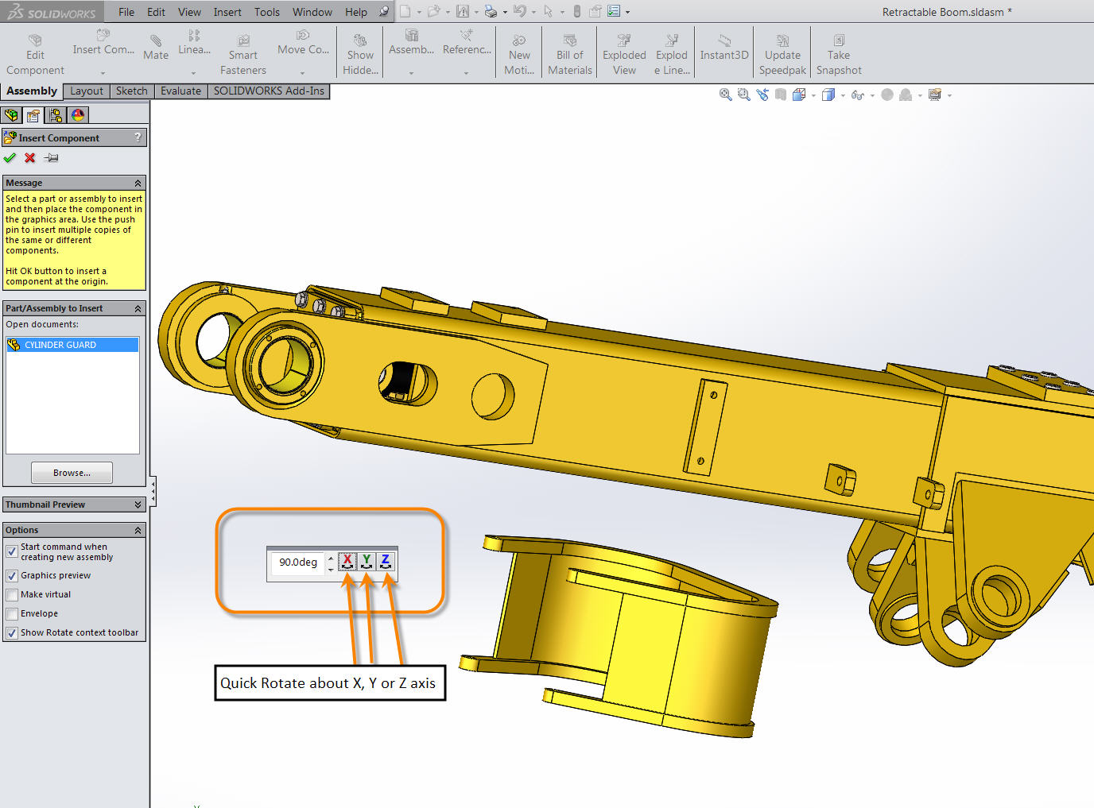Select the Zoom to Area tool
This screenshot has width=1094, height=808.
(743, 94)
